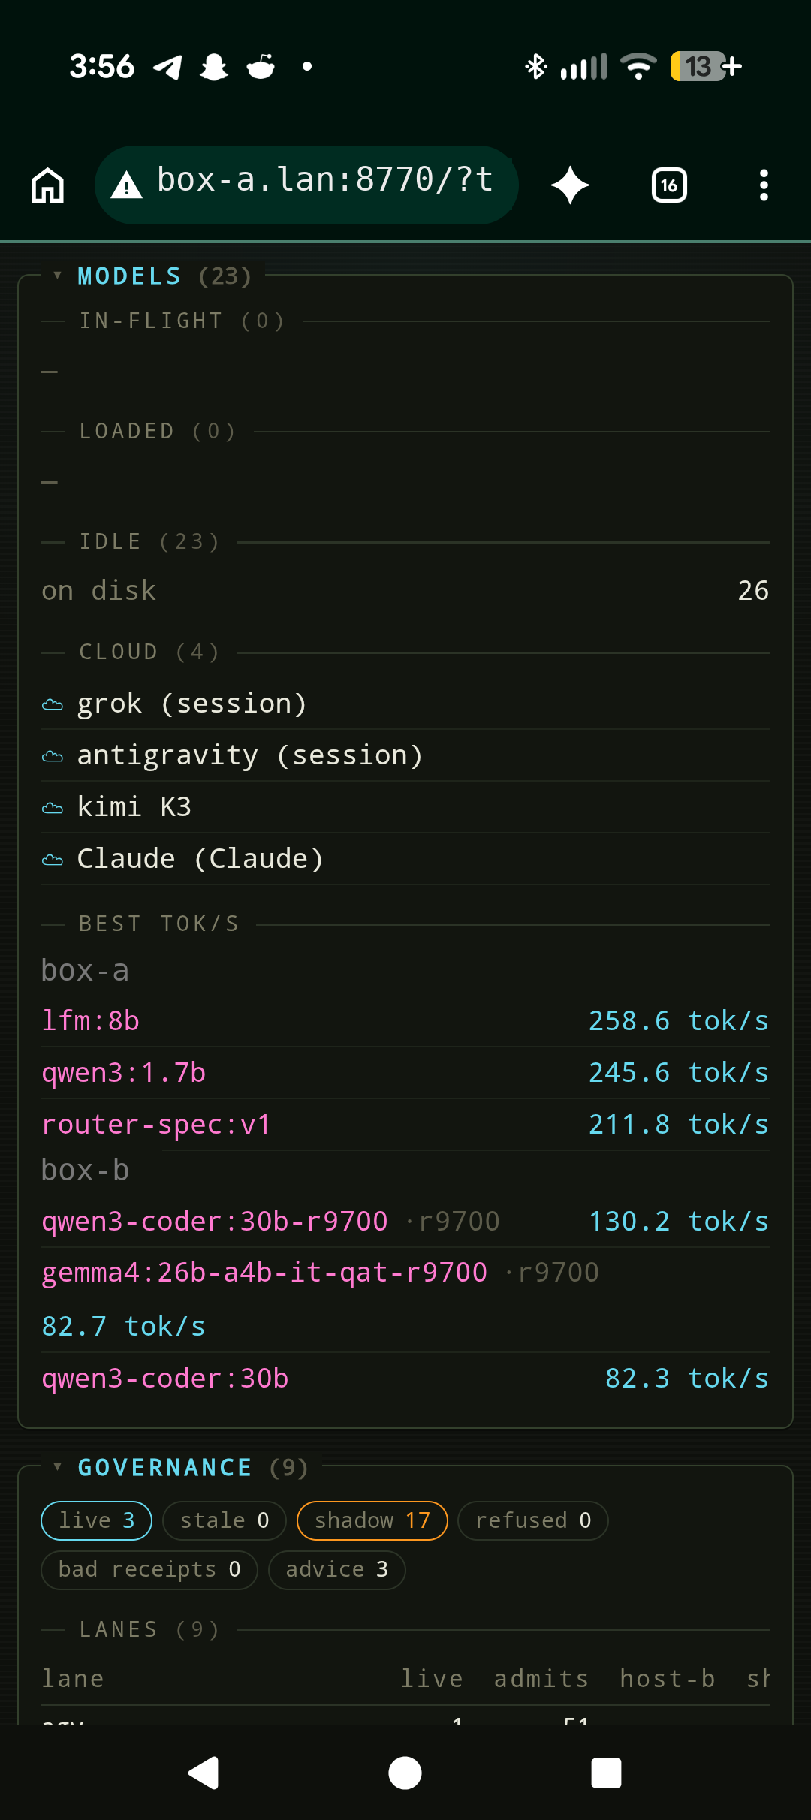811x1820 pixels.
Task: Tap the Android home circle button
Action: (405, 1773)
